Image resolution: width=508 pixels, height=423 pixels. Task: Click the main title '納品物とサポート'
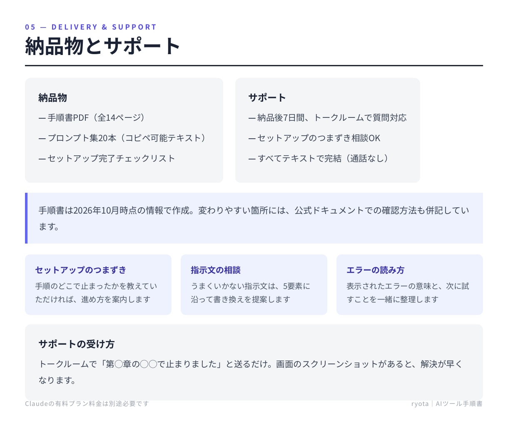102,46
